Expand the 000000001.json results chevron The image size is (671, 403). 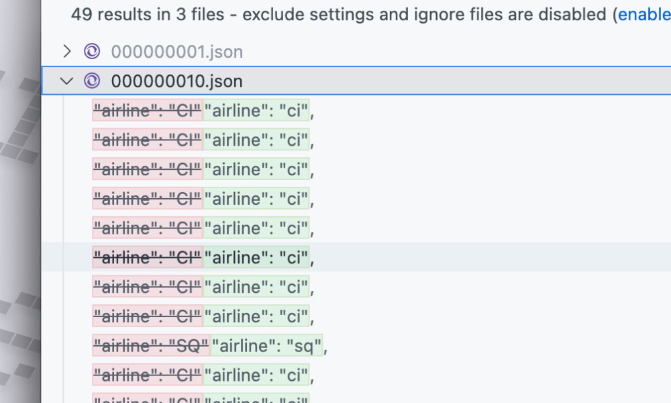click(66, 51)
